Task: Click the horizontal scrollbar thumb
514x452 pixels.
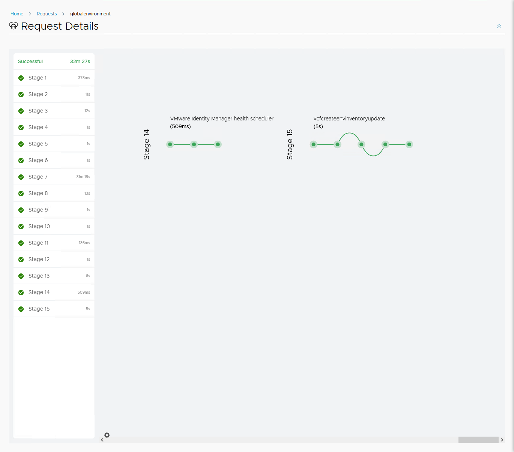Action: tap(478, 440)
